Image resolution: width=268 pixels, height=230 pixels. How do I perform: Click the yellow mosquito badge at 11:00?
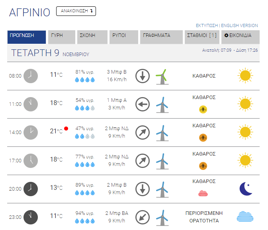203,109
